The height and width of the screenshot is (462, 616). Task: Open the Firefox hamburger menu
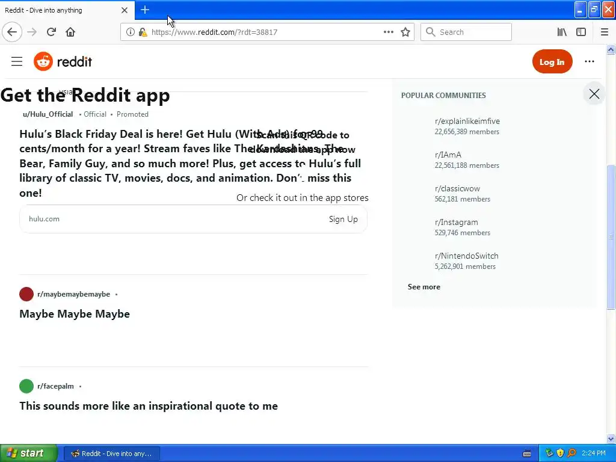click(605, 32)
